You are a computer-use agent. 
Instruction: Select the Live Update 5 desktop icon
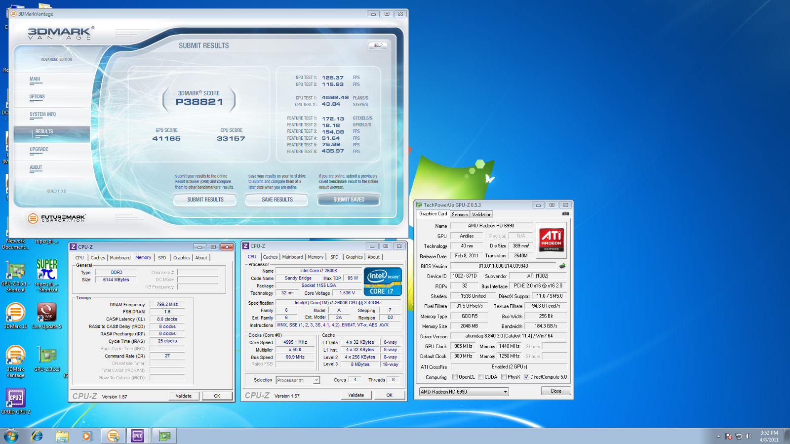pos(47,316)
